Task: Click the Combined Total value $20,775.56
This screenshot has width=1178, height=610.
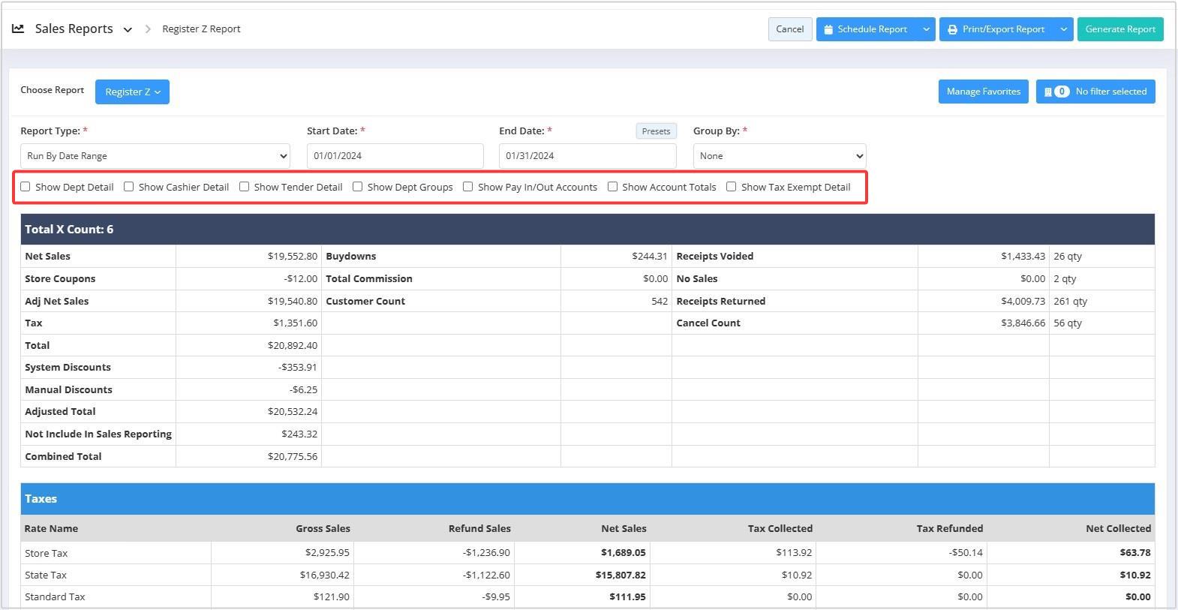Action: point(292,457)
